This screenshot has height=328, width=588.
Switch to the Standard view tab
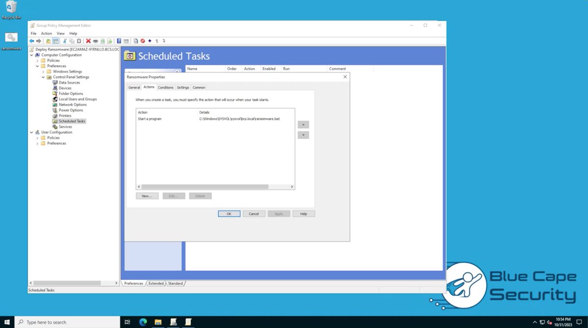click(x=175, y=283)
